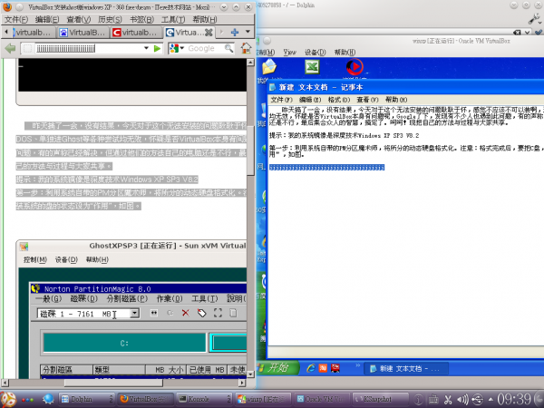Open a new Firefox tab with plus icon

[x=235, y=33]
